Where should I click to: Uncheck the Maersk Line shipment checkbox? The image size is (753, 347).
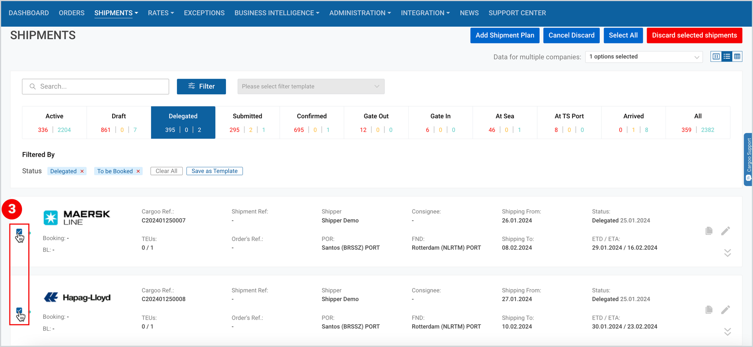pyautogui.click(x=19, y=232)
